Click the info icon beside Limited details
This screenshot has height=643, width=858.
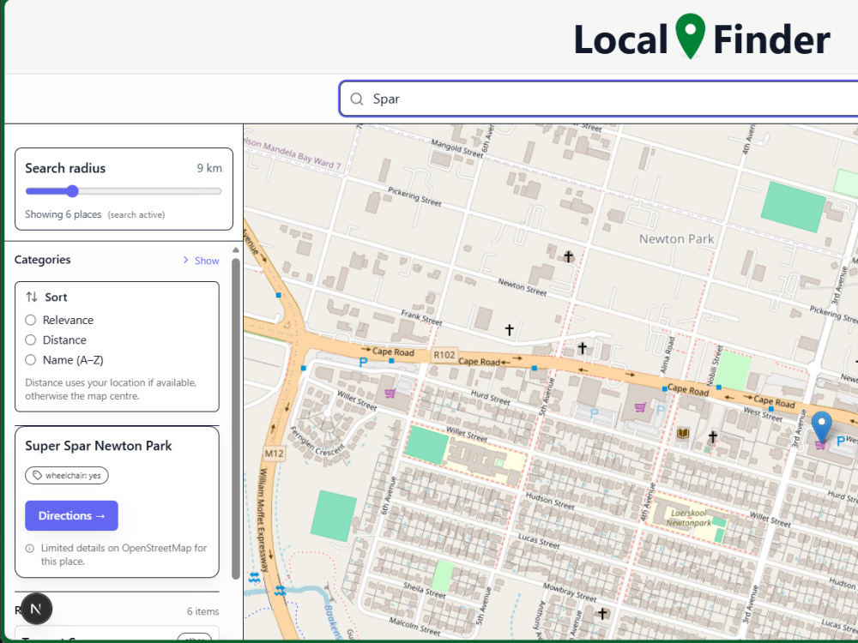pyautogui.click(x=29, y=549)
